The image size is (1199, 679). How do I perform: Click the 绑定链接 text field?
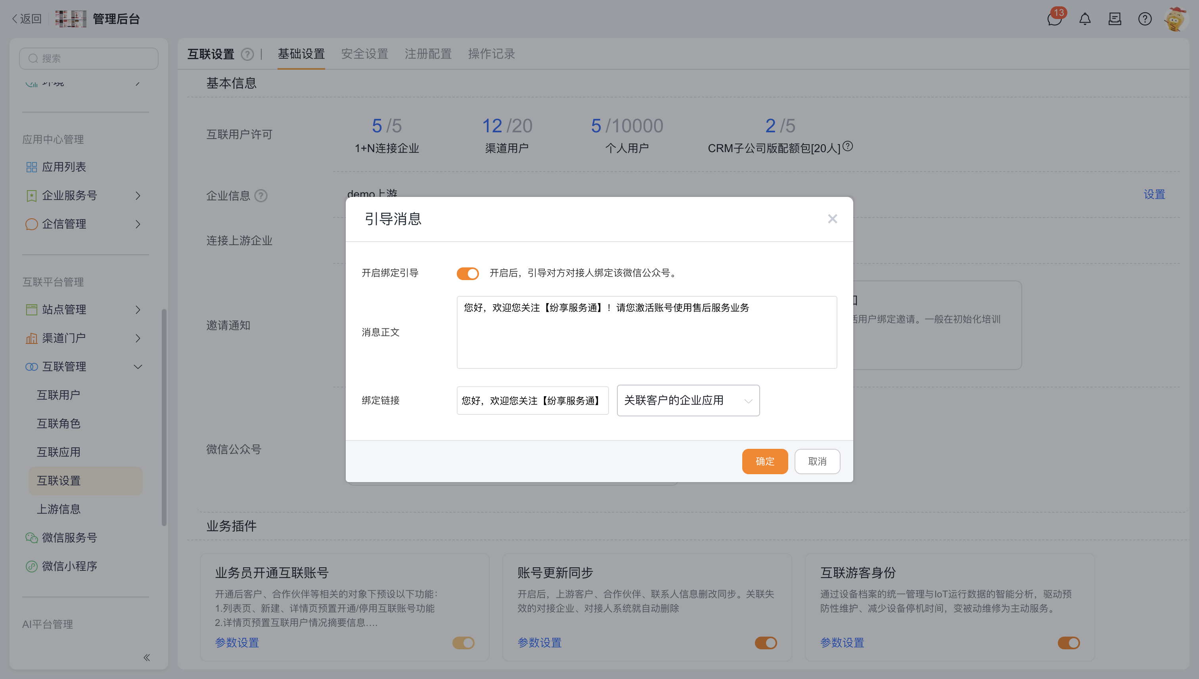[x=532, y=400]
